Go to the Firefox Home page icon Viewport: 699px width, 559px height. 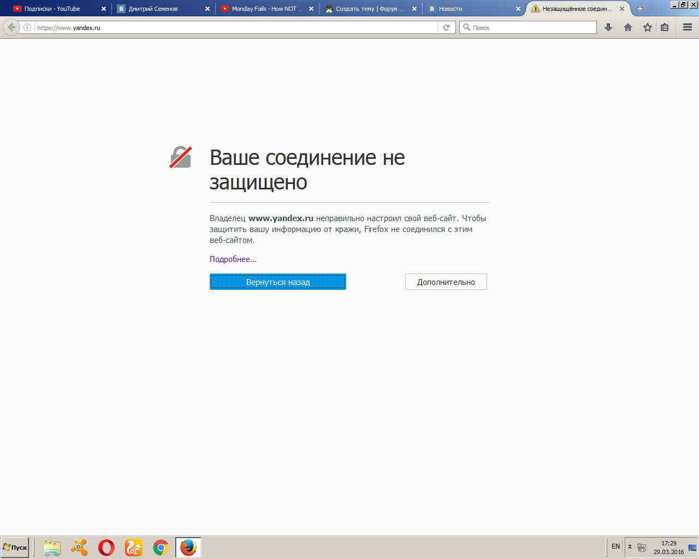(x=628, y=27)
